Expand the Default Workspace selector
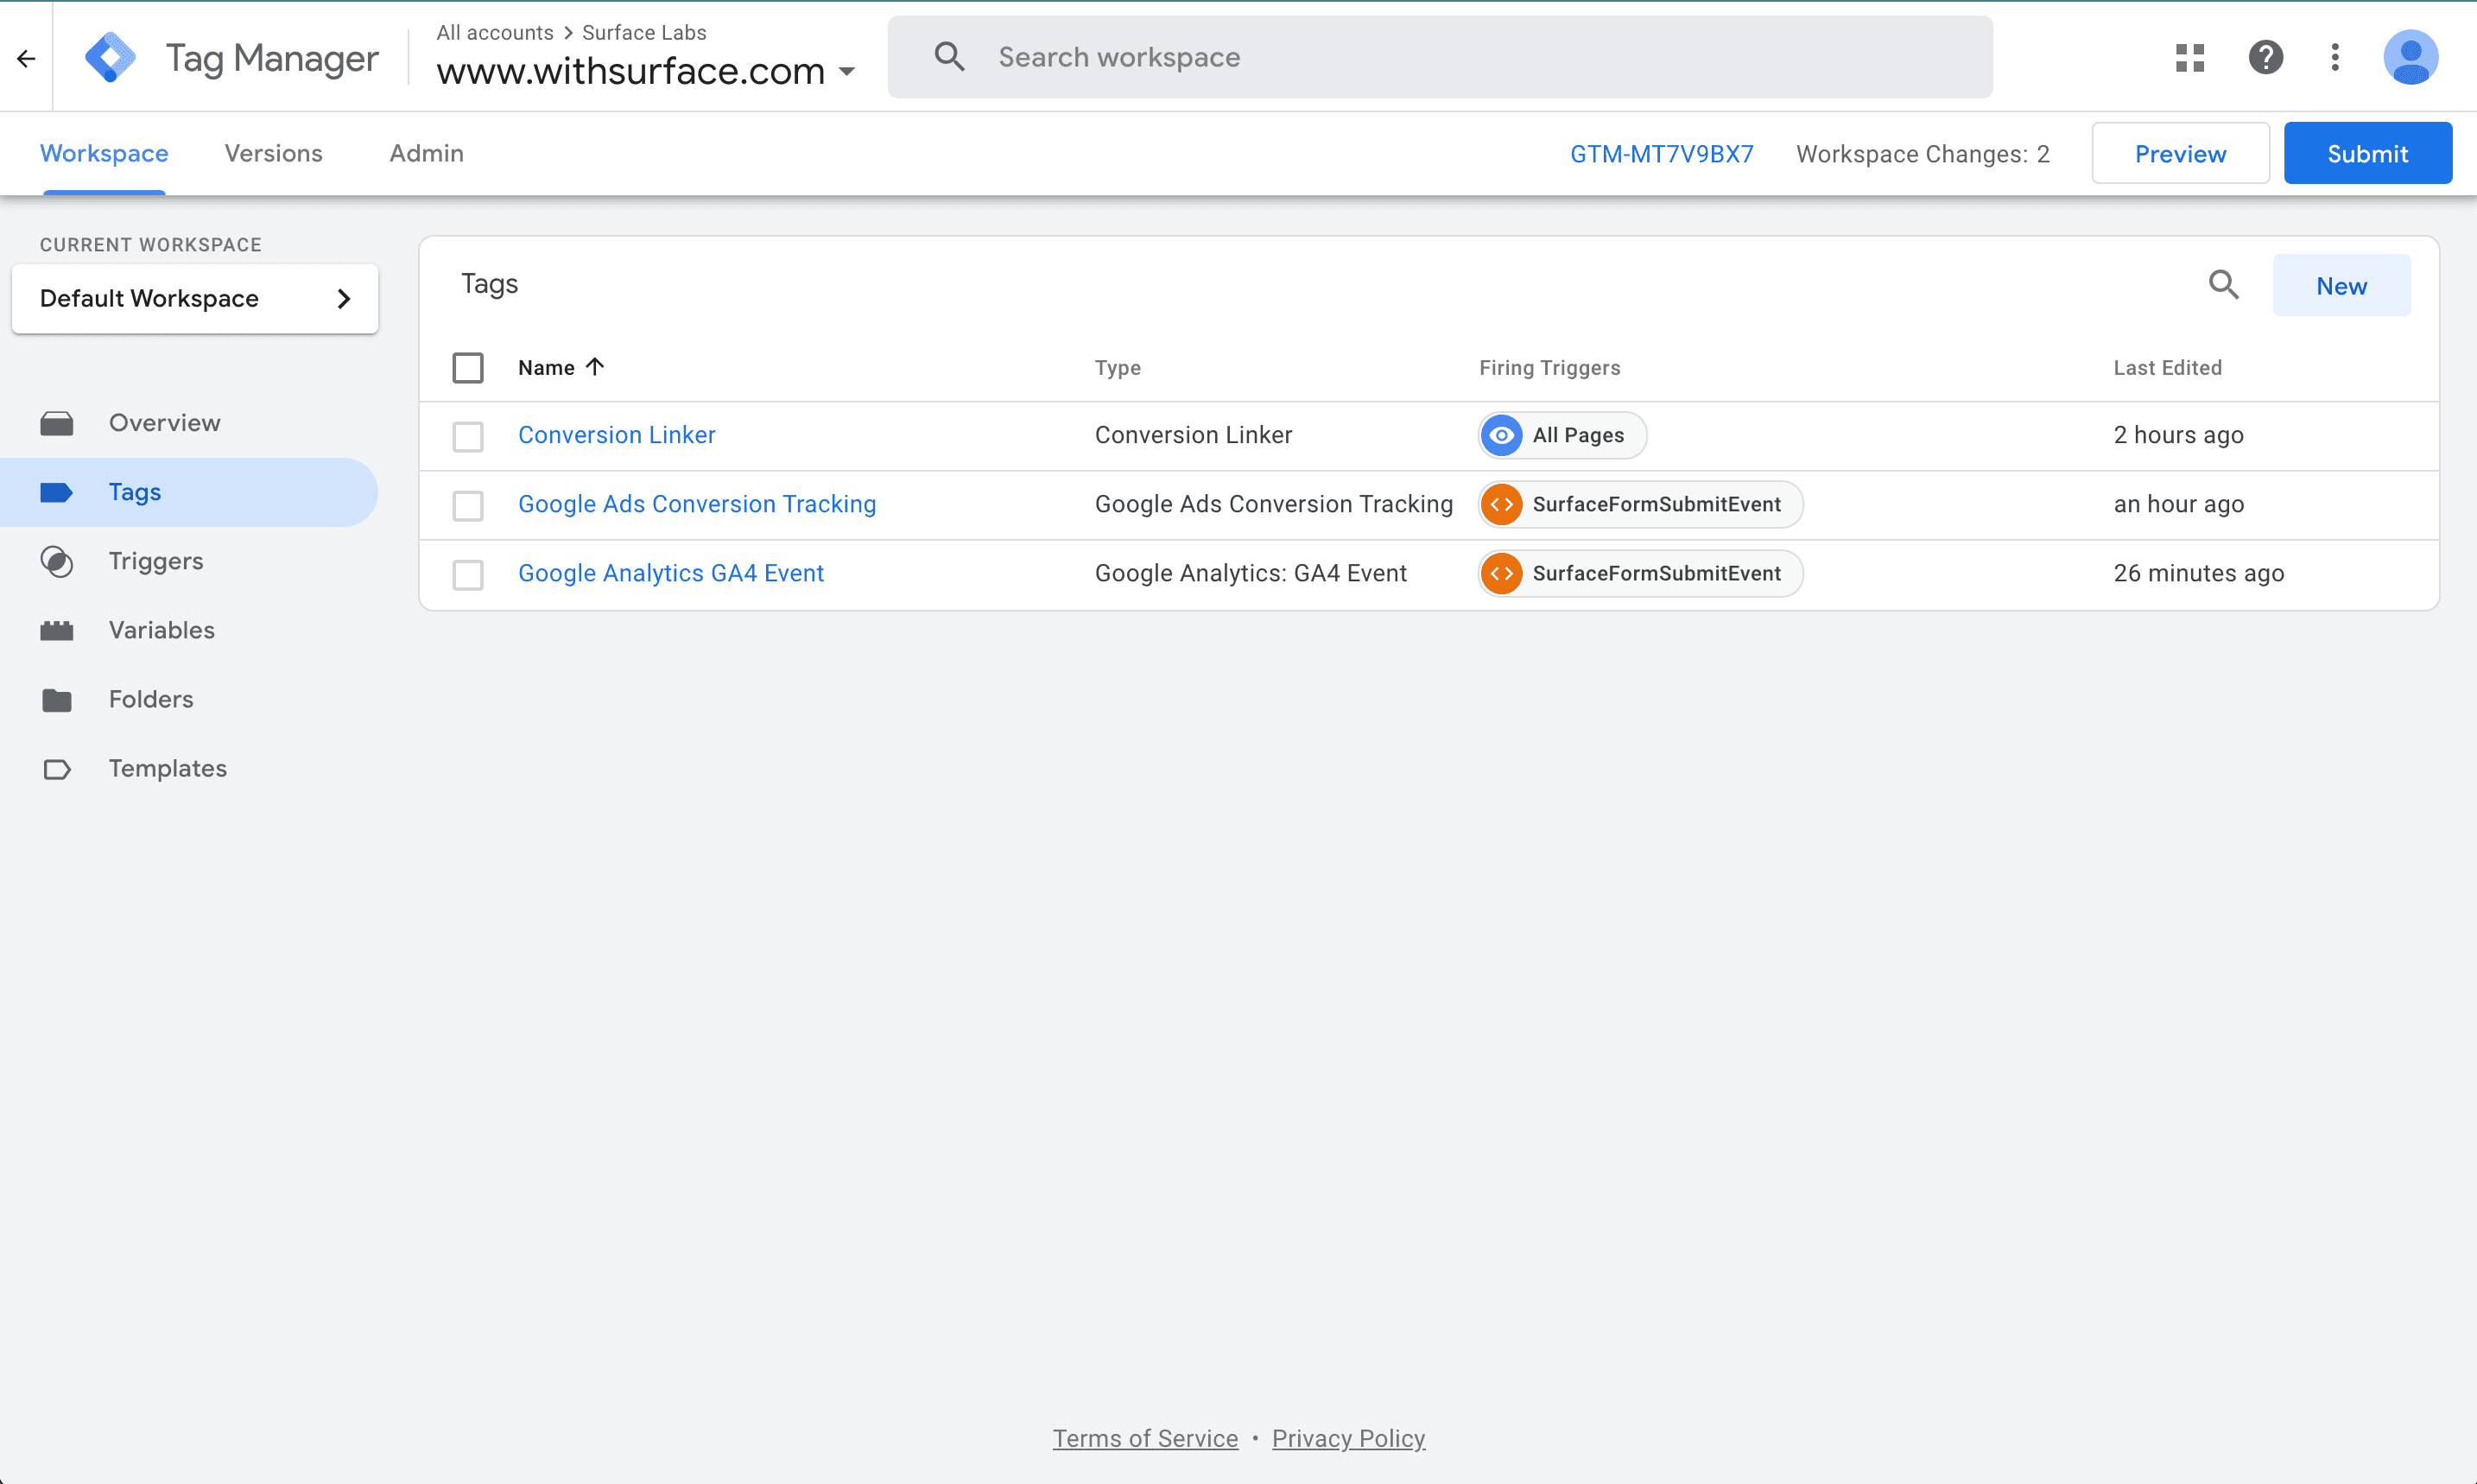Image resolution: width=2477 pixels, height=1484 pixels. (195, 298)
